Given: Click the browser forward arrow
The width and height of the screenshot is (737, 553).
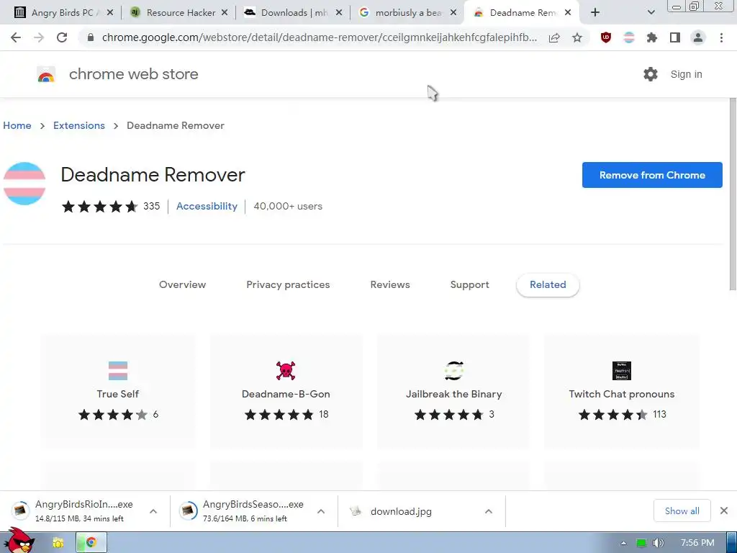Looking at the screenshot, I should pyautogui.click(x=39, y=37).
